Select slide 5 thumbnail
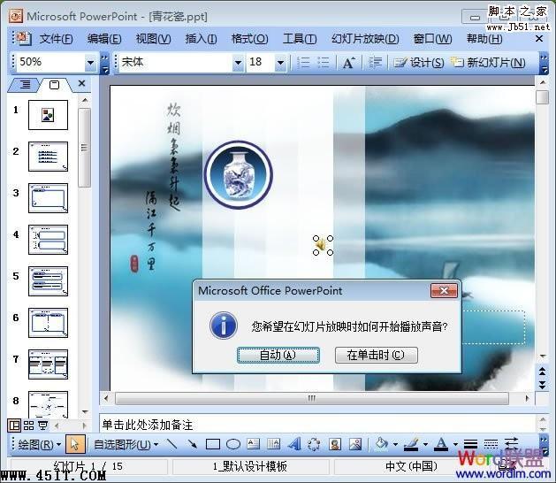The height and width of the screenshot is (483, 556). pyautogui.click(x=48, y=281)
